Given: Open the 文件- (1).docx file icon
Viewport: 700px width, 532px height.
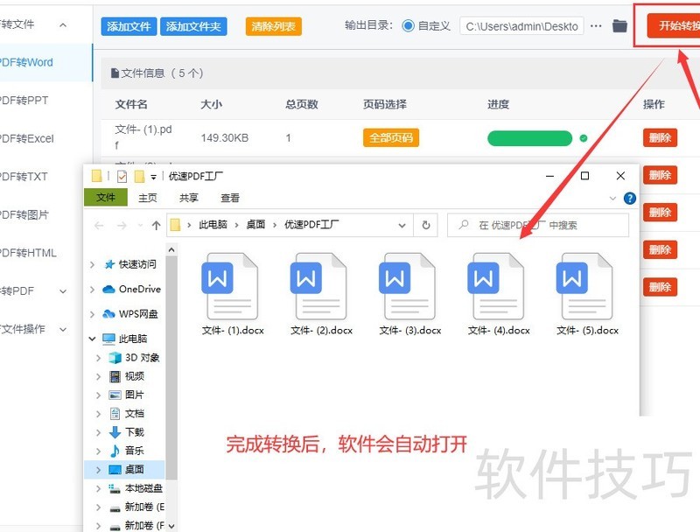Looking at the screenshot, I should point(232,286).
